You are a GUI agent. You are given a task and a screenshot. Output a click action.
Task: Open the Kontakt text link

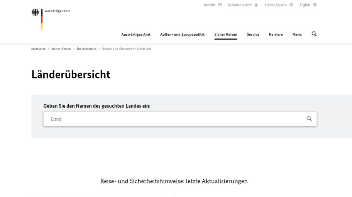[209, 5]
